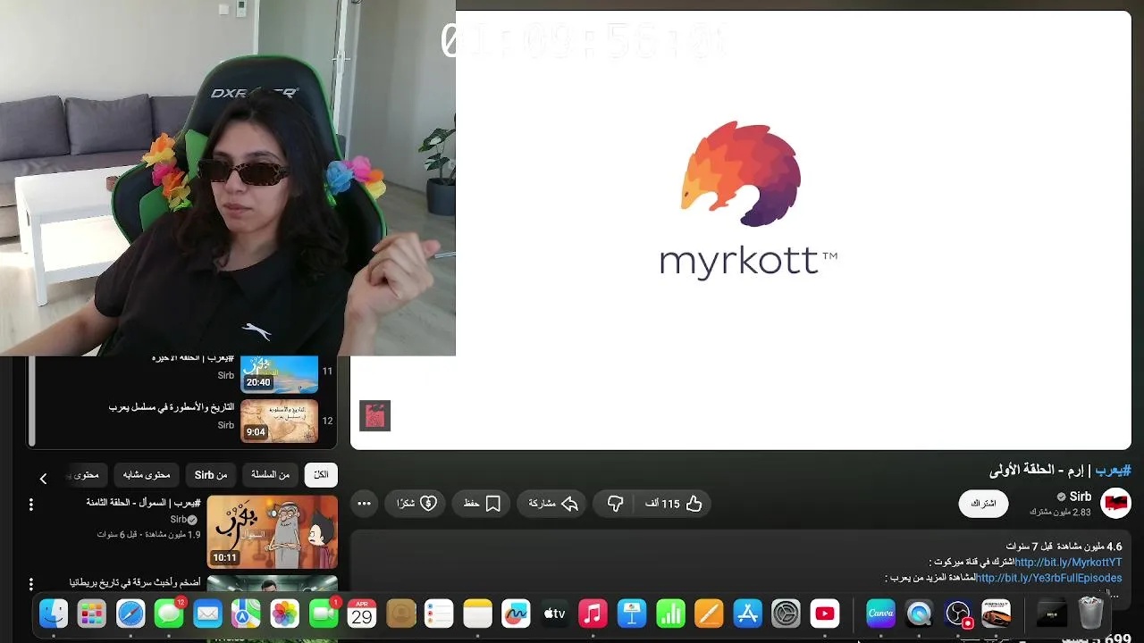Viewport: 1144px width, 643px height.
Task: Play playlist item 11 thumbnail 20:40
Action: point(279,375)
